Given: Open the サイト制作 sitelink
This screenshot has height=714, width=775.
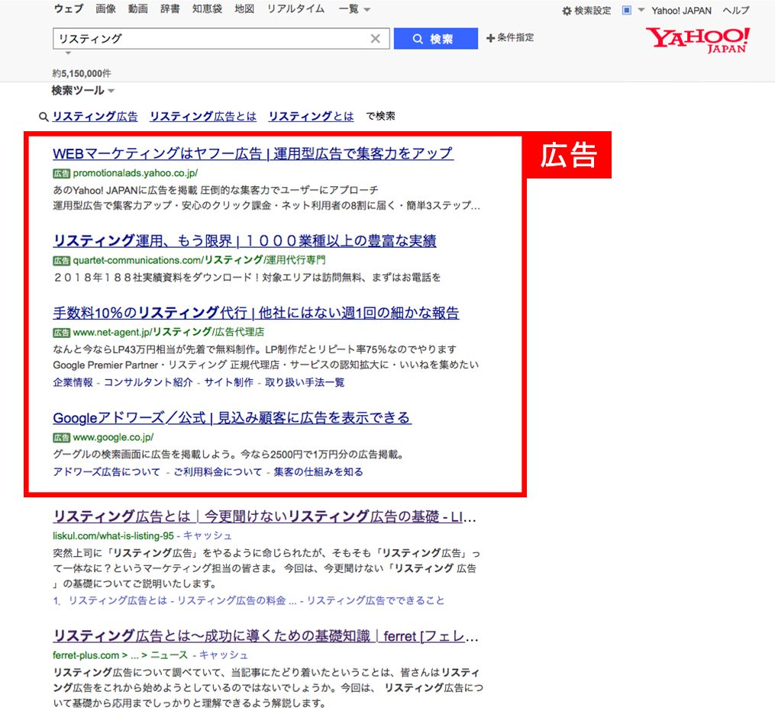Looking at the screenshot, I should click(x=229, y=383).
